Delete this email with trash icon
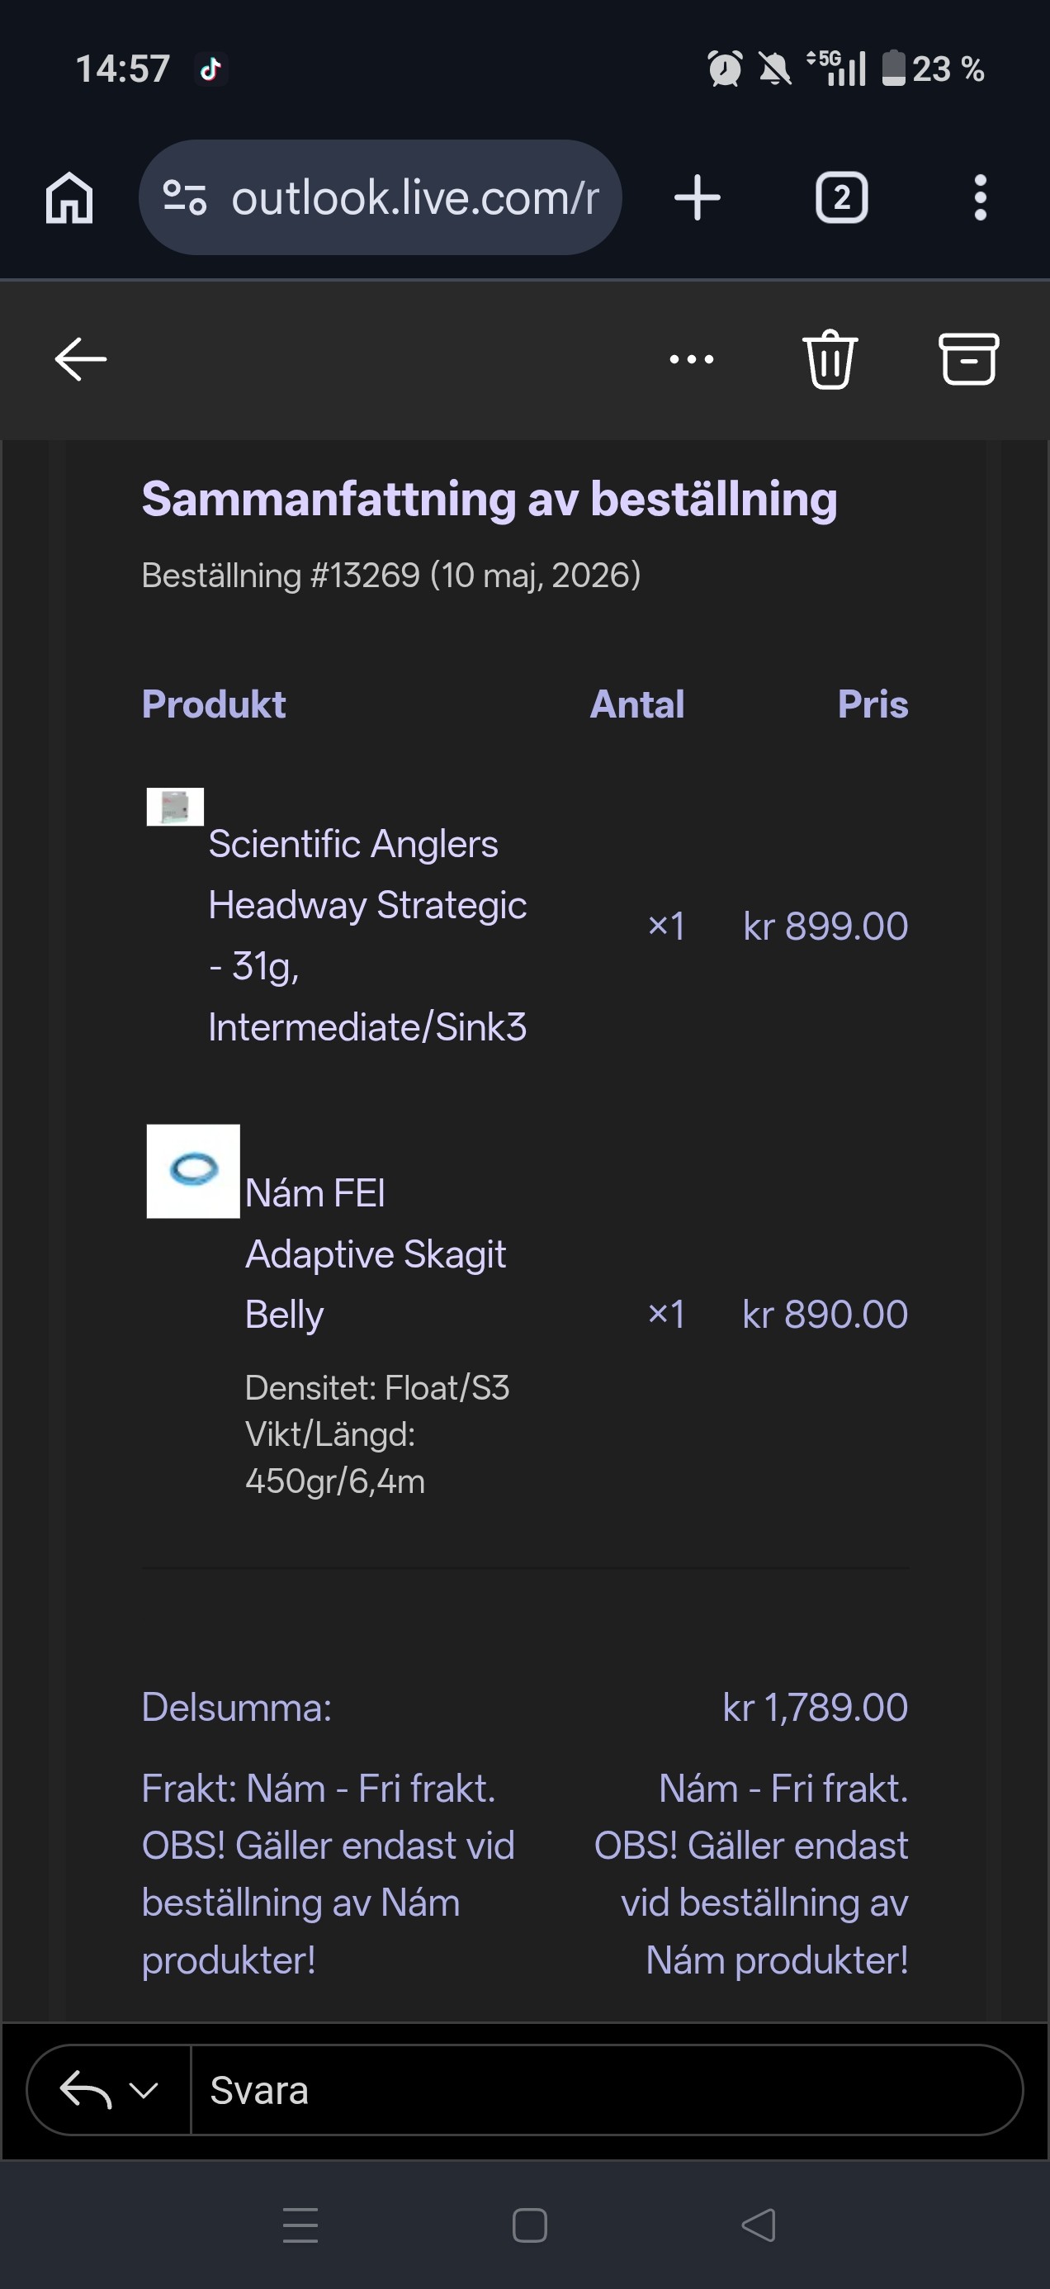Viewport: 1050px width, 2289px height. (x=830, y=359)
